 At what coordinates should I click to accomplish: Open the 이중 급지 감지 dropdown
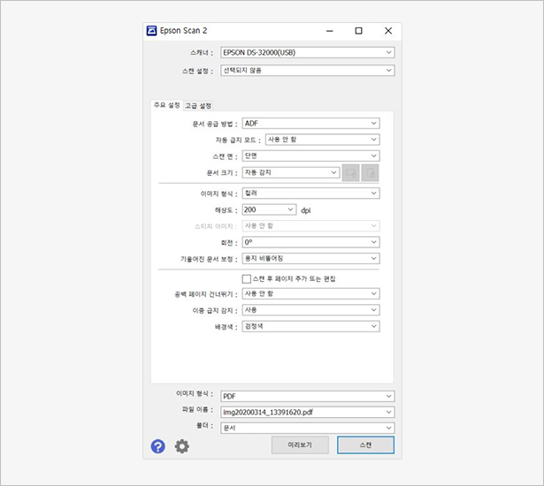[310, 310]
